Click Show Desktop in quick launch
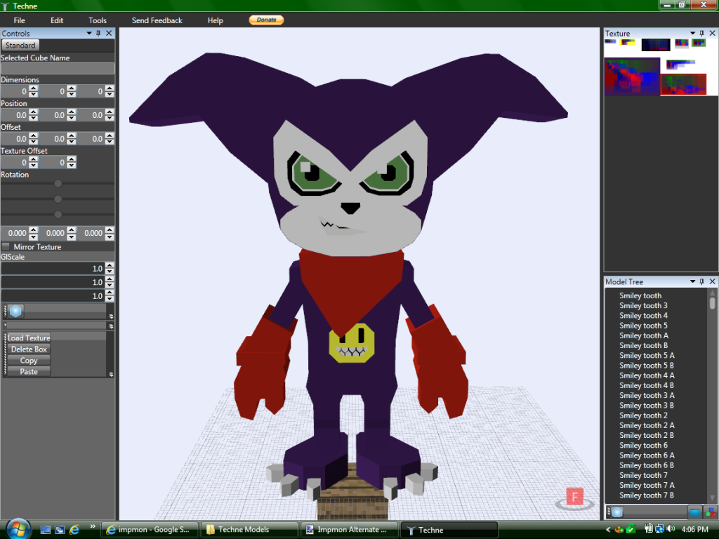 [46, 530]
